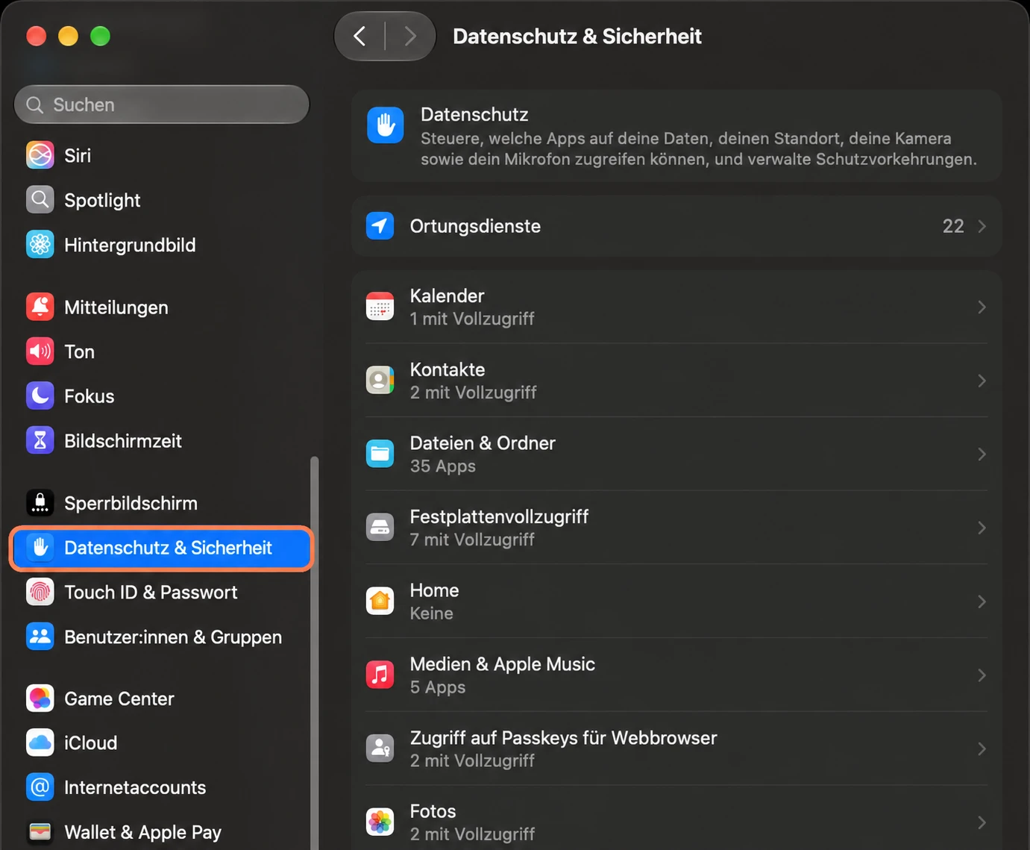
Task: Open Kontakte details via its chevron
Action: [982, 381]
